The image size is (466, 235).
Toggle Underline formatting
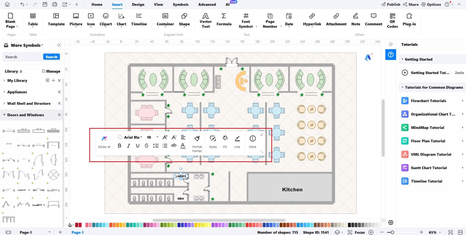click(137, 146)
